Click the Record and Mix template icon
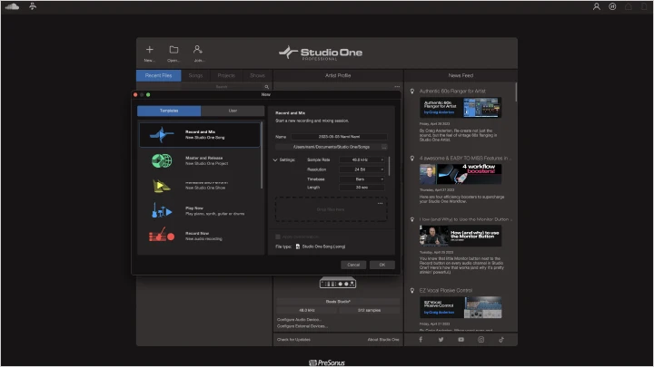Image resolution: width=654 pixels, height=367 pixels. (x=162, y=134)
